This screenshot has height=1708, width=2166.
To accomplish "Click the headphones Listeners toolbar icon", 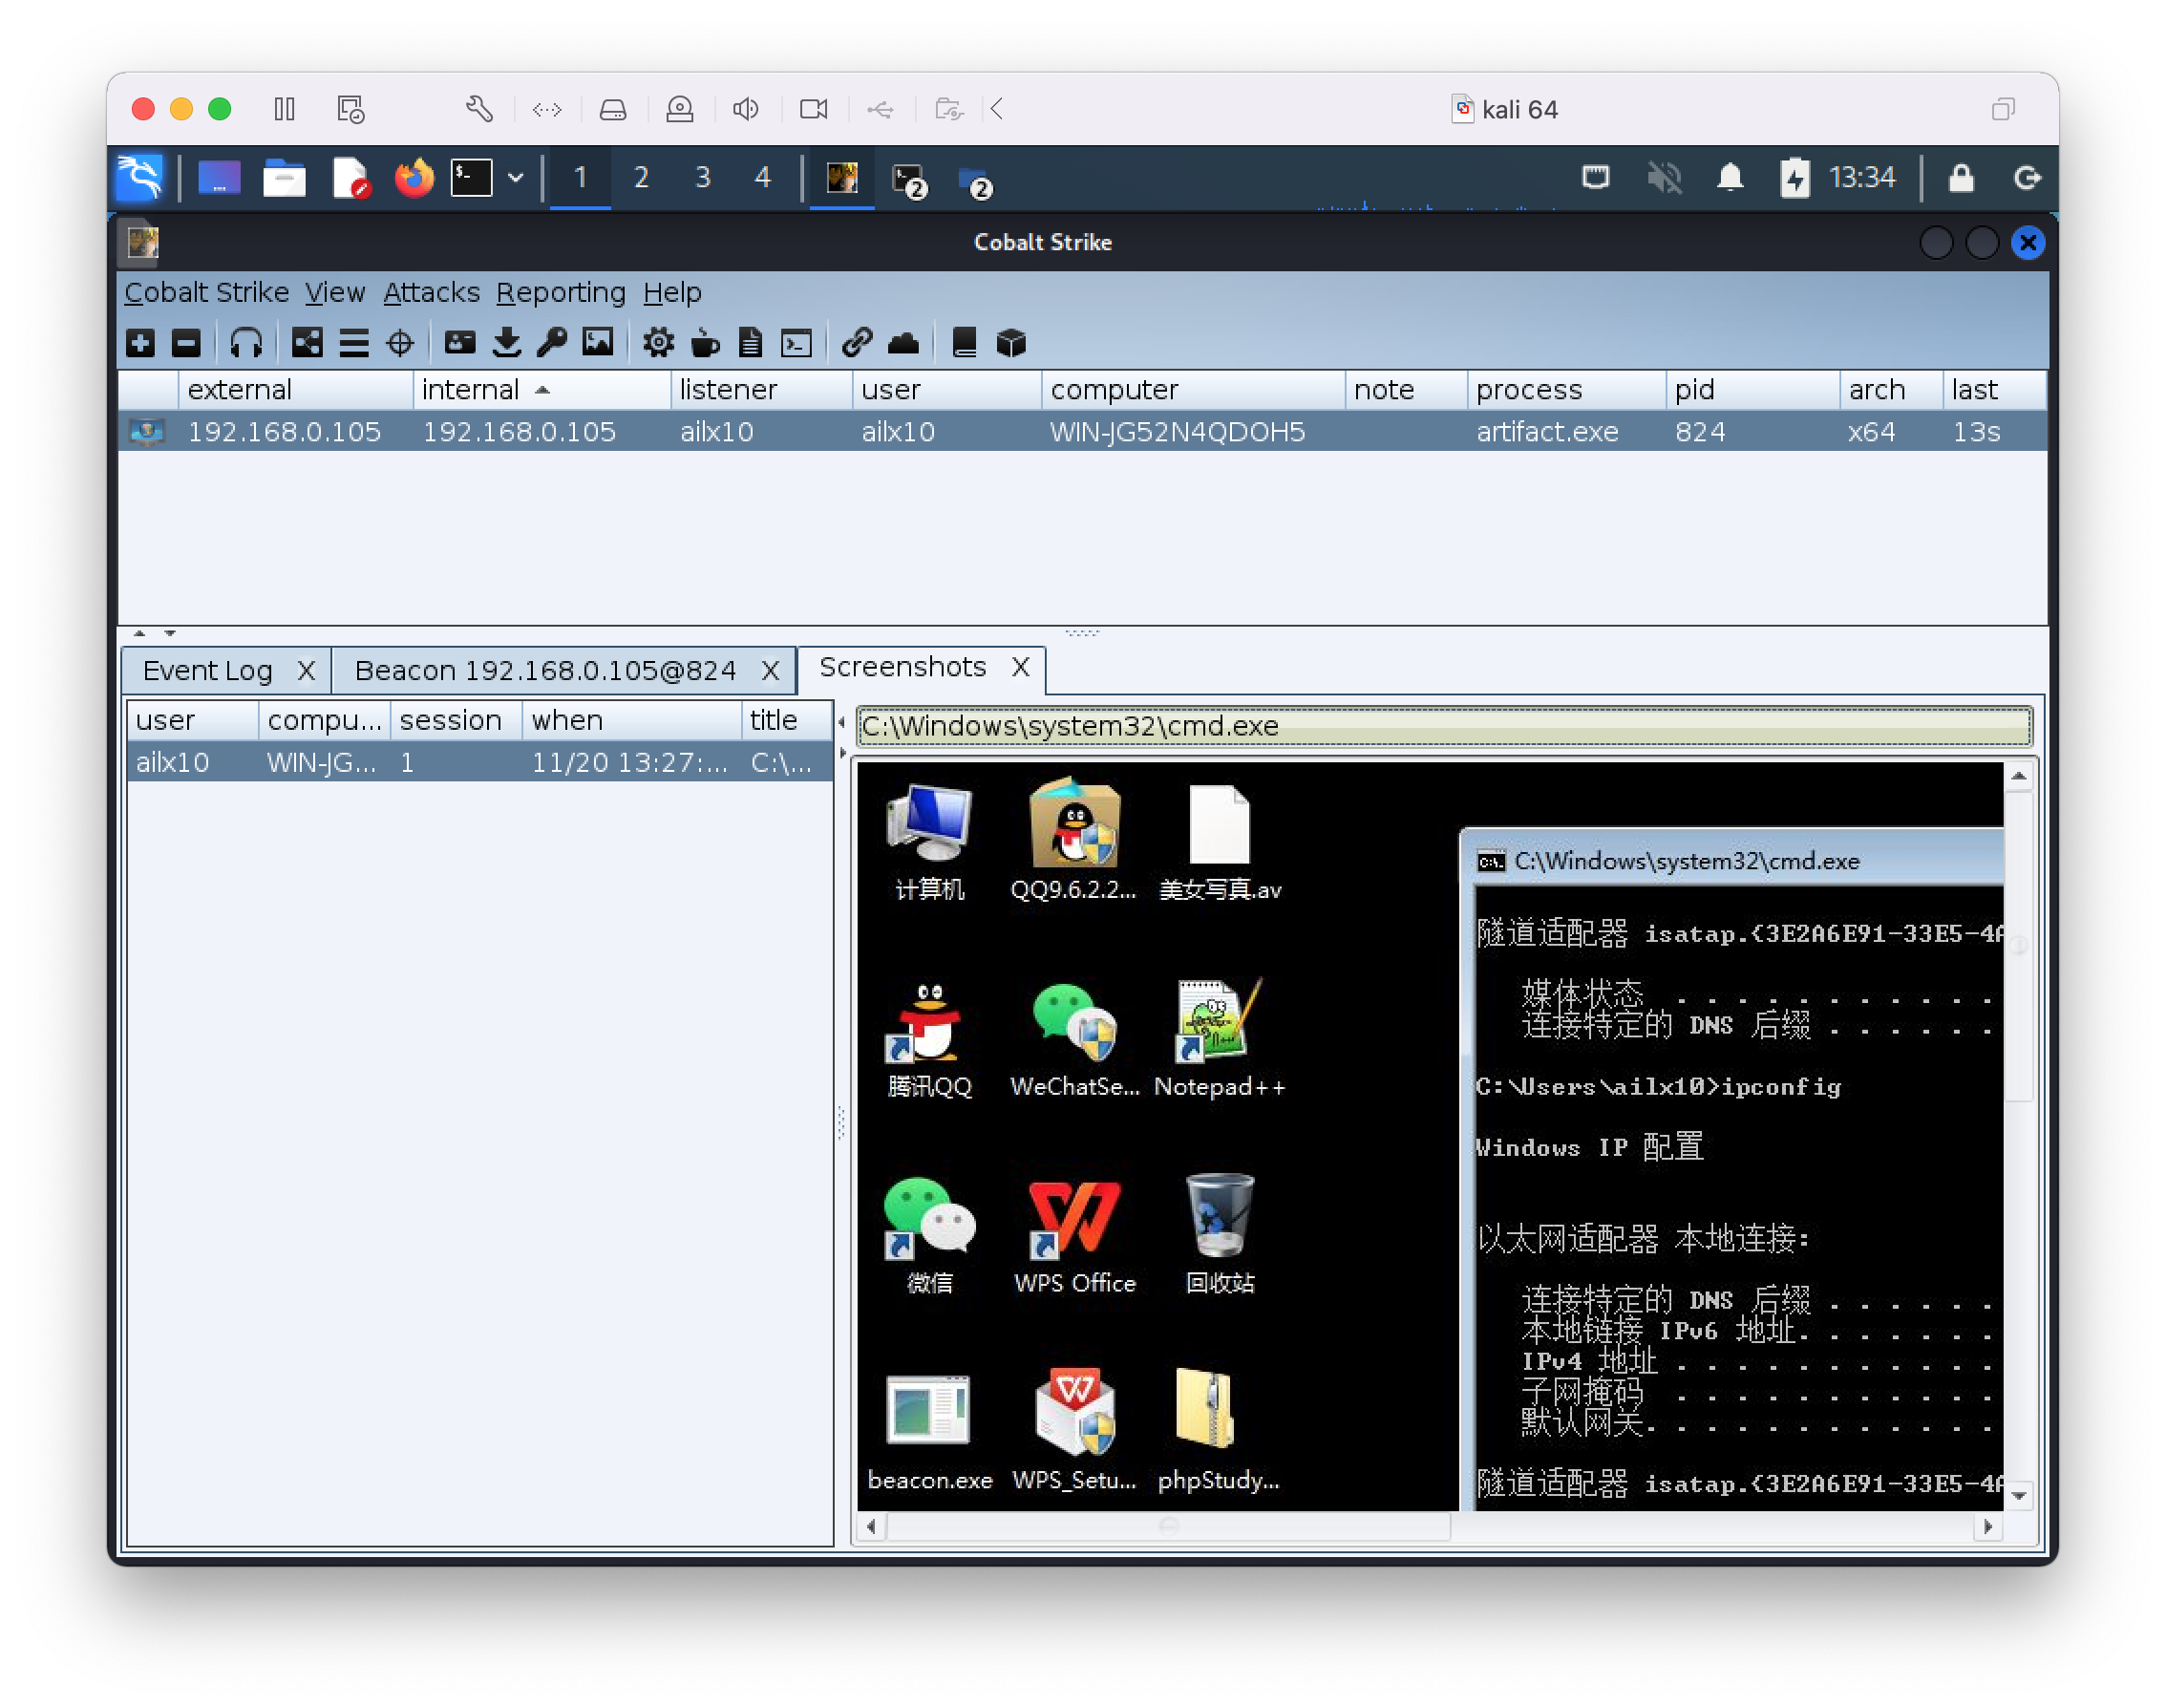I will pos(245,343).
